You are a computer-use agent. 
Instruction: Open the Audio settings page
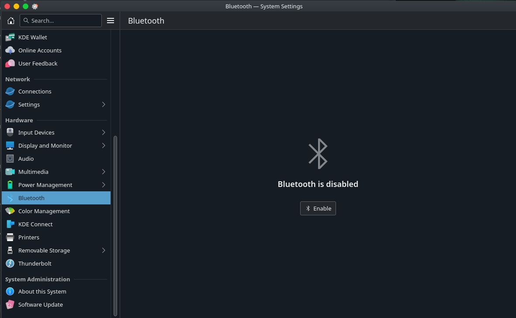coord(56,159)
